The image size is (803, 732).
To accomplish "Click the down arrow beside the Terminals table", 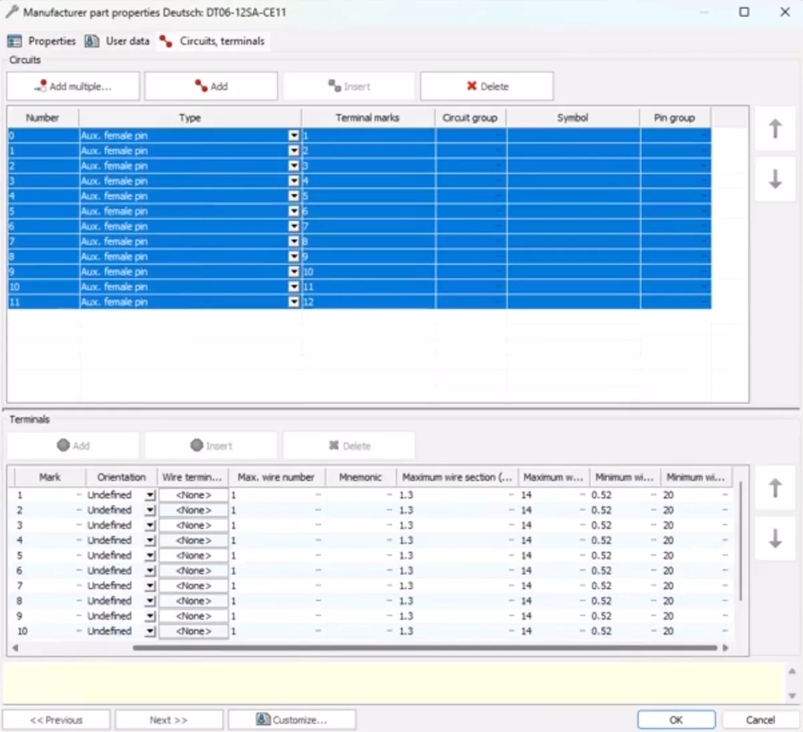I will [774, 538].
